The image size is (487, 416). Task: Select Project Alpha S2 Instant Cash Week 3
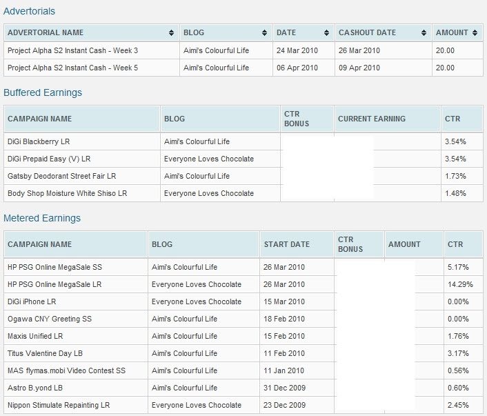click(x=72, y=50)
